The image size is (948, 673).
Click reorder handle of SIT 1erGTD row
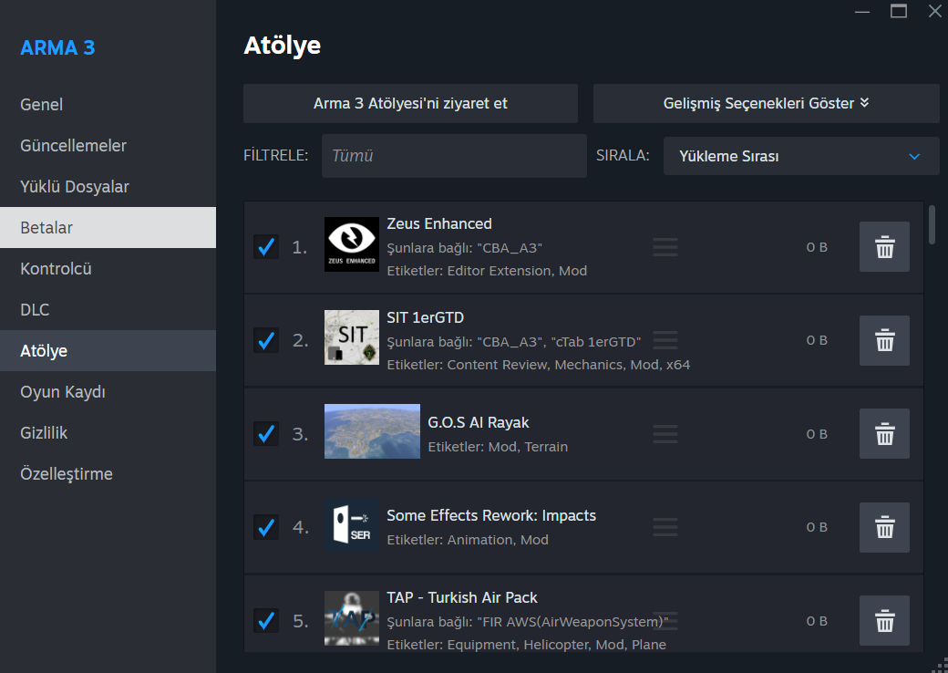(665, 340)
